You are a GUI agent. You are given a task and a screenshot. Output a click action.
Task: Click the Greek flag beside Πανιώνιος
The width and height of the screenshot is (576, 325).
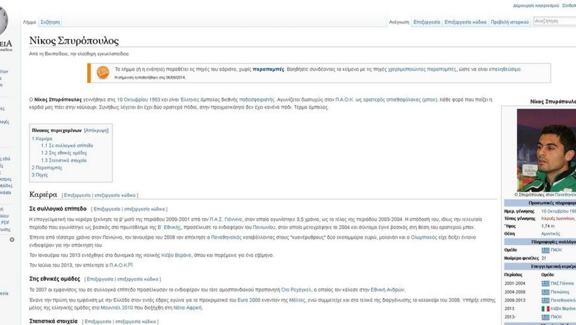pyautogui.click(x=545, y=292)
